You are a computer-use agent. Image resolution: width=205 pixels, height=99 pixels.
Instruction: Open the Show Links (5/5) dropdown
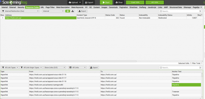[x=54, y=68]
